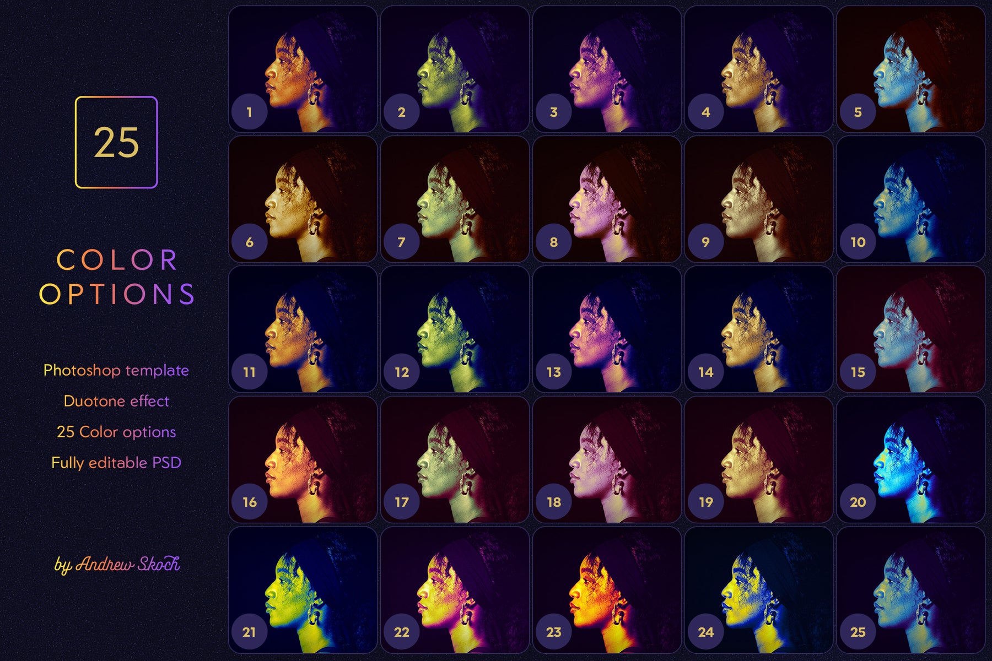The image size is (992, 661).
Task: Click the number 13 badge
Action: pos(553,372)
